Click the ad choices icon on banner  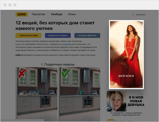click(141, 22)
